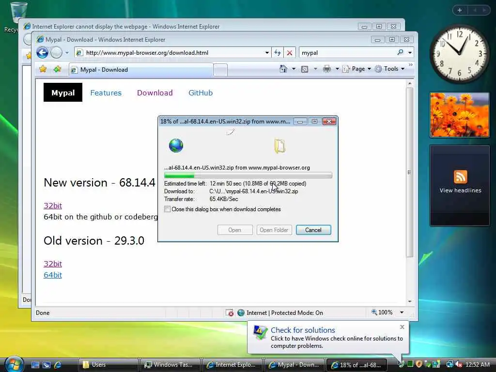The height and width of the screenshot is (372, 496).
Task: Click View headlines in feed gadget
Action: [460, 190]
